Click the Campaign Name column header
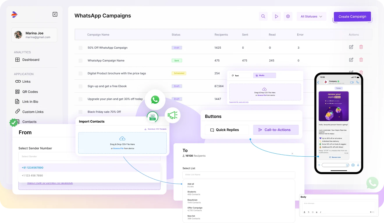The width and height of the screenshot is (384, 223). 98,35
